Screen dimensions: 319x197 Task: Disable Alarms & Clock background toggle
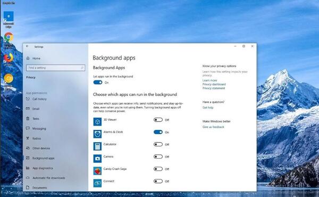(x=158, y=132)
